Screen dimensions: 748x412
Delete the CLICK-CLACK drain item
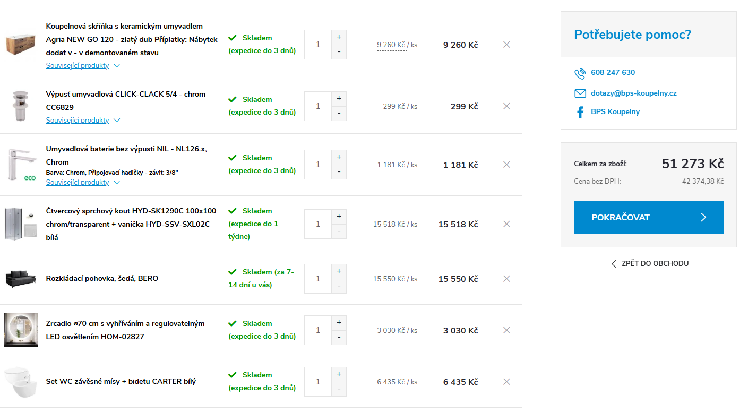click(506, 106)
